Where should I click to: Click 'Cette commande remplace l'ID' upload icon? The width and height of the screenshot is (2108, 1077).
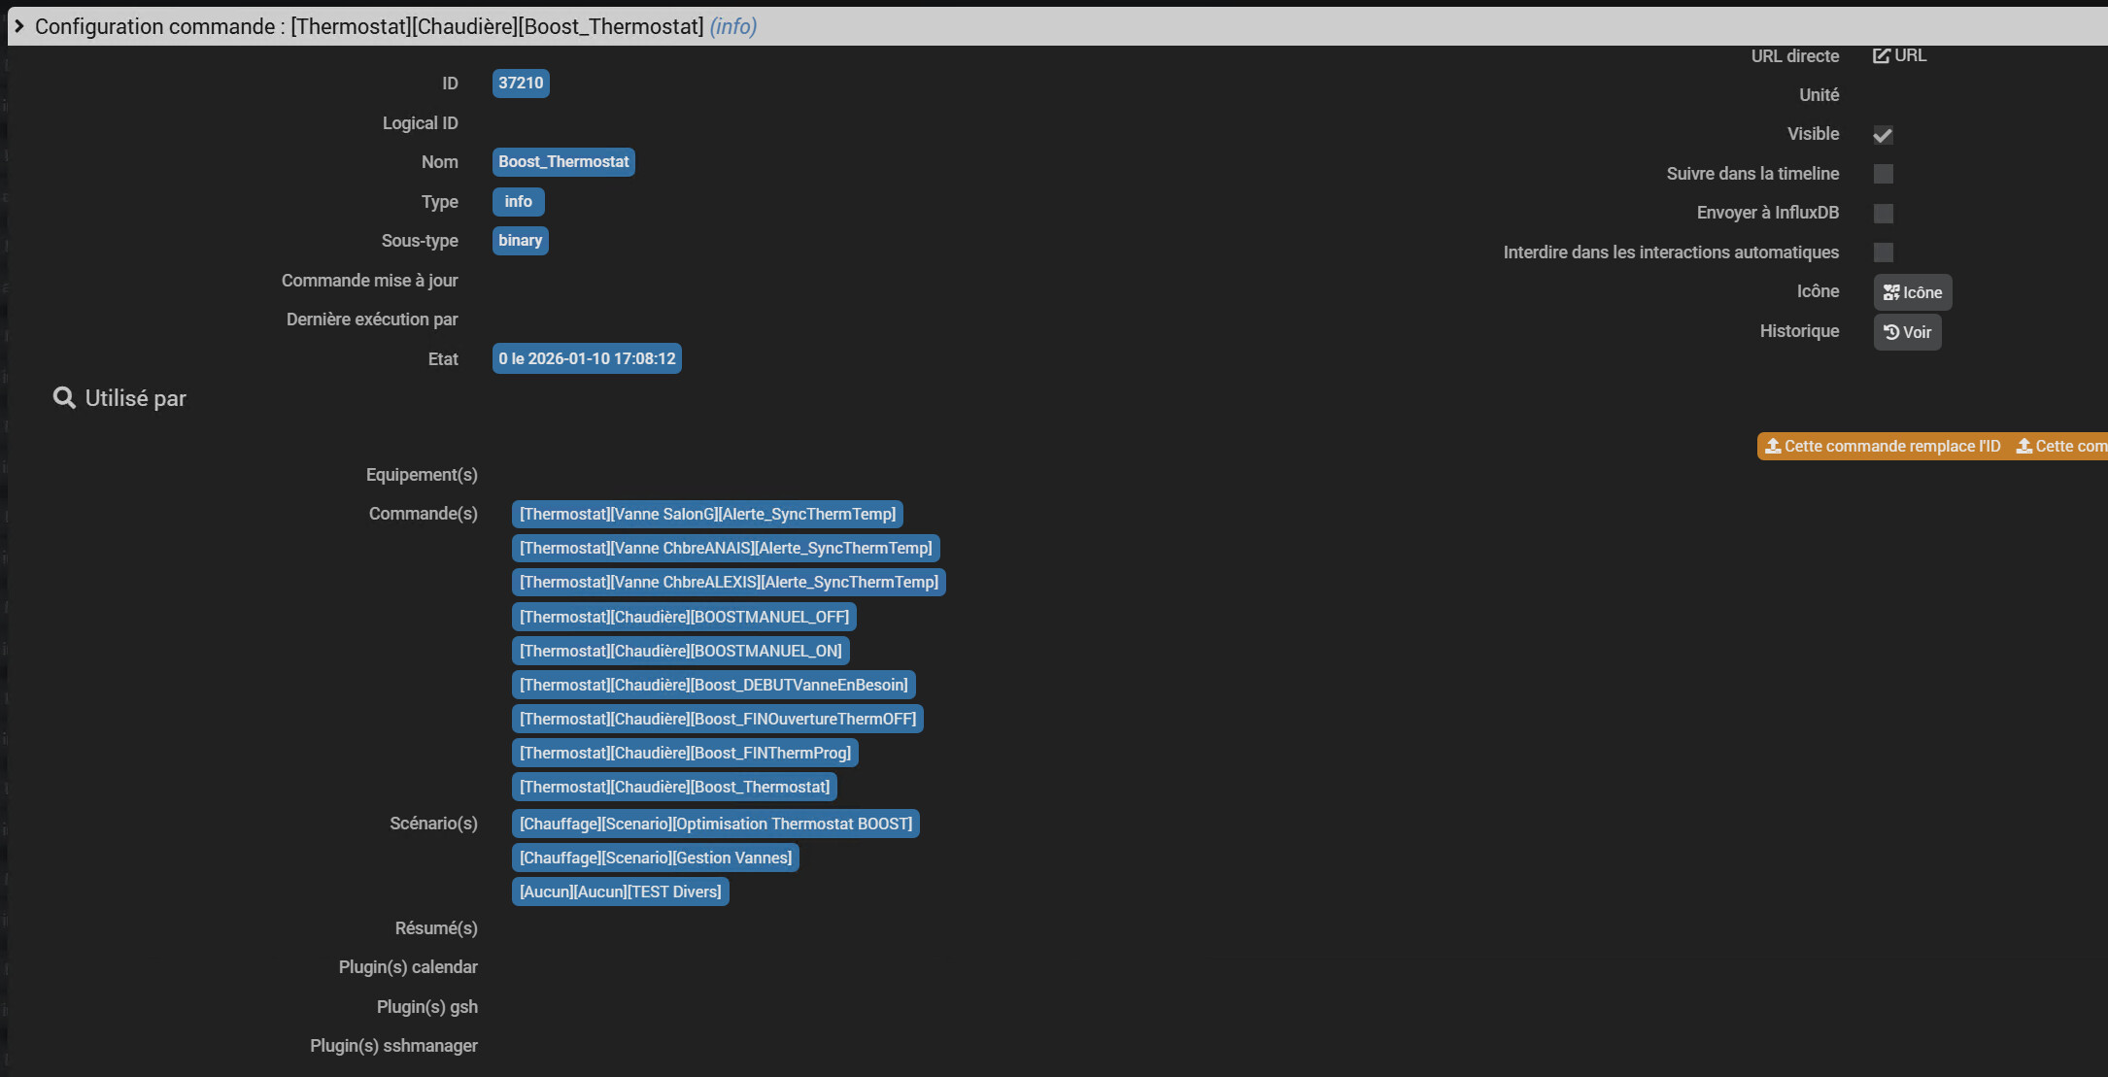[x=1773, y=446]
